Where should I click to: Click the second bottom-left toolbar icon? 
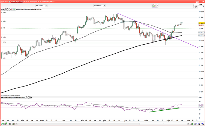click(6, 124)
